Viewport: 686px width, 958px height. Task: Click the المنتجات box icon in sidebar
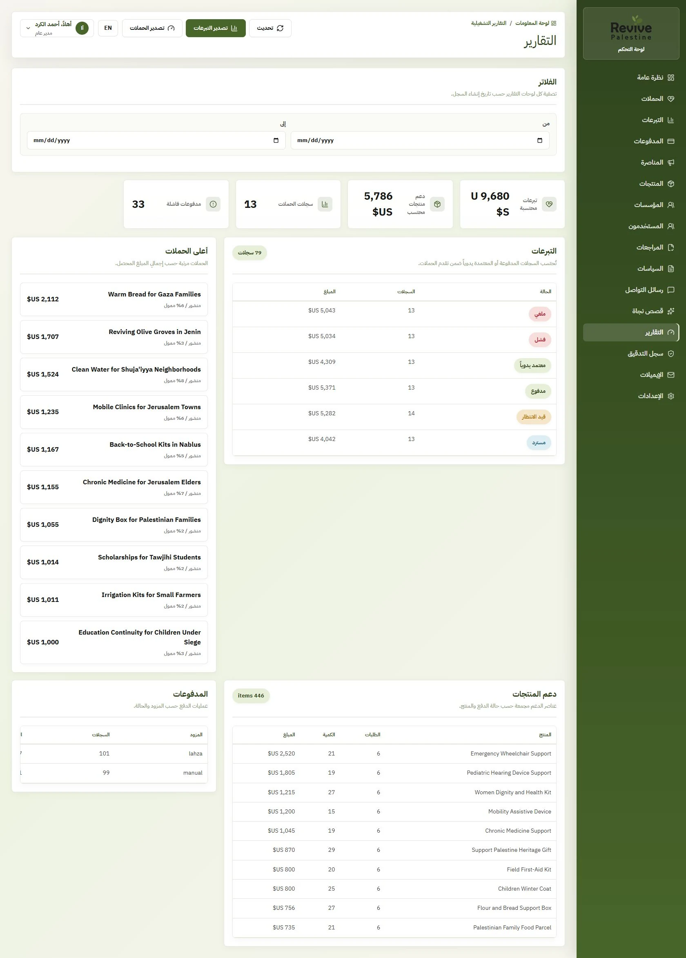coord(671,184)
